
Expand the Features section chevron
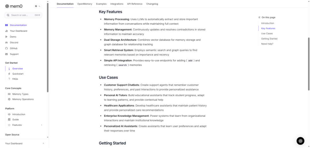(x=42, y=125)
